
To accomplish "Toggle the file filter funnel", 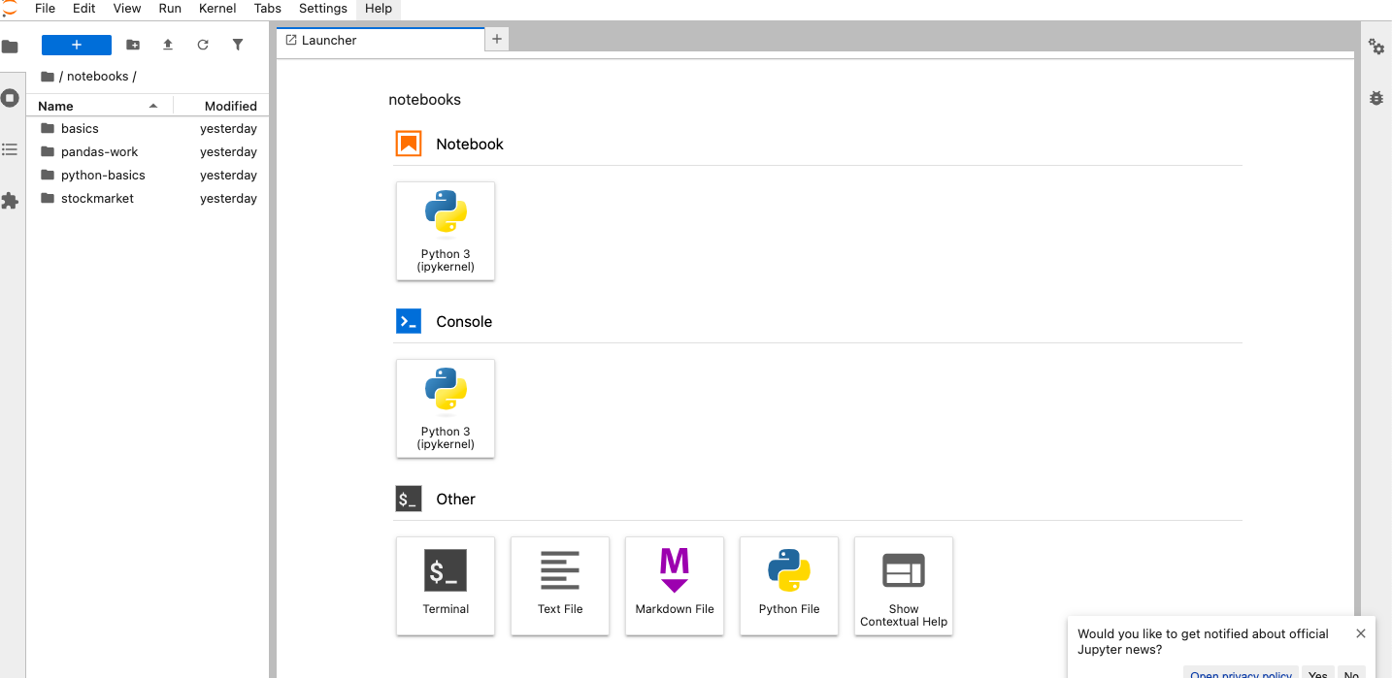I will [238, 45].
